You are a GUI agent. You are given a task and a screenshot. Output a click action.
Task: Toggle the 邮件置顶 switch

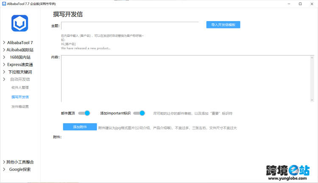click(84, 113)
